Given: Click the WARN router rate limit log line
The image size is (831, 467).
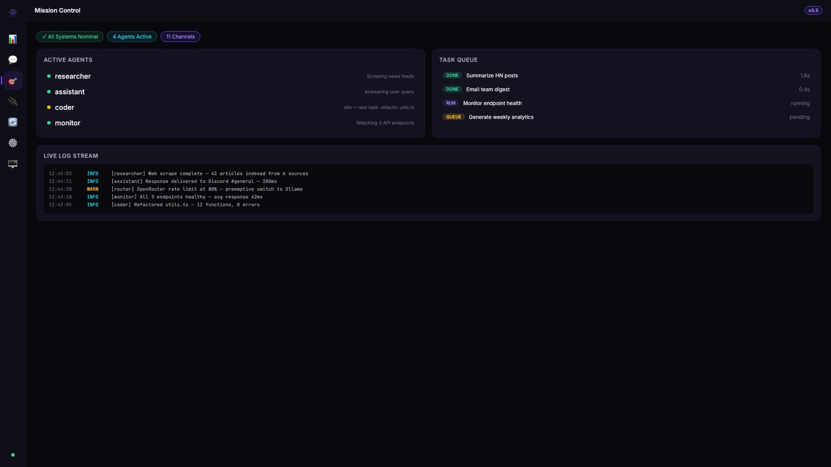Looking at the screenshot, I should [x=206, y=189].
